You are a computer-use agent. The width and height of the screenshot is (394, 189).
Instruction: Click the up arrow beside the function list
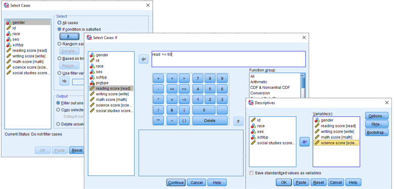238,121
